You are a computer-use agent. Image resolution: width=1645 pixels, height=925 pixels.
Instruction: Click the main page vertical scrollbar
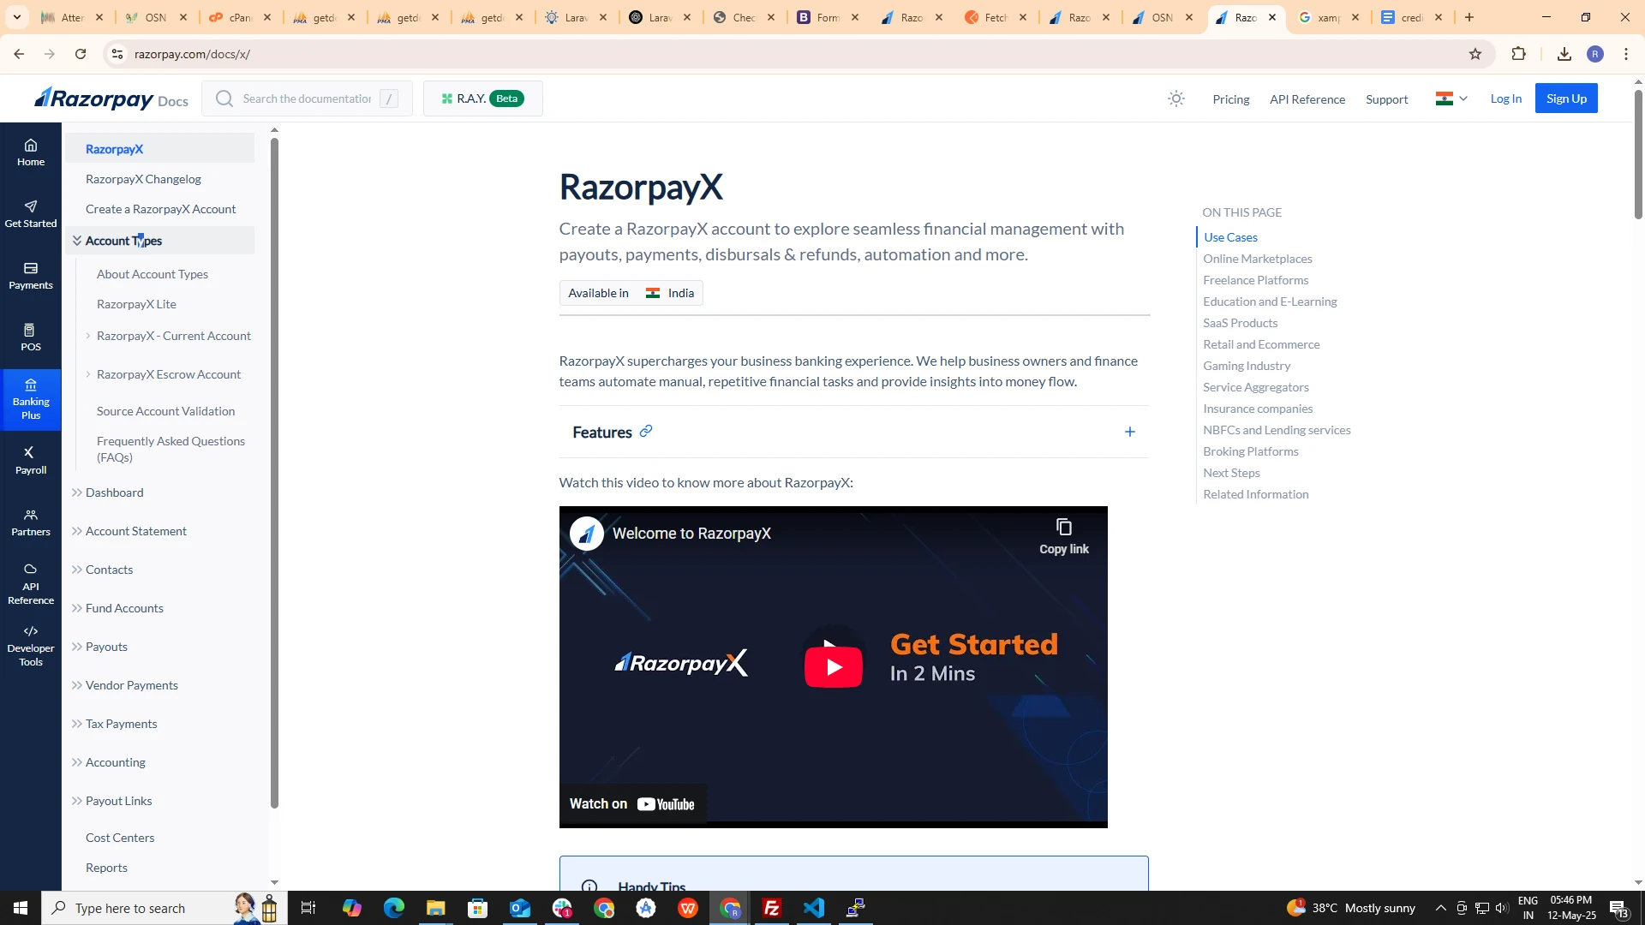1638,154
